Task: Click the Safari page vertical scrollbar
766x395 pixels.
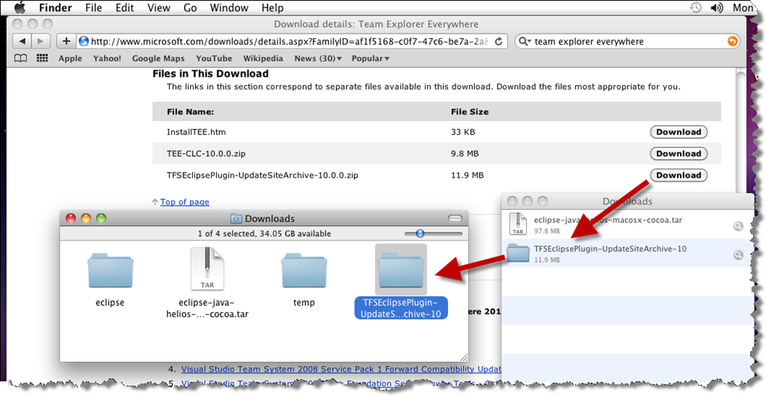Action: [x=741, y=131]
